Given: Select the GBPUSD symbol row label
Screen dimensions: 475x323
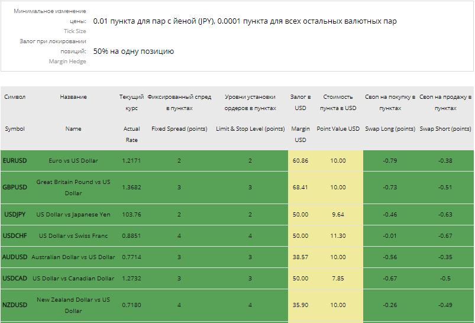Looking at the screenshot, I should [x=15, y=188].
